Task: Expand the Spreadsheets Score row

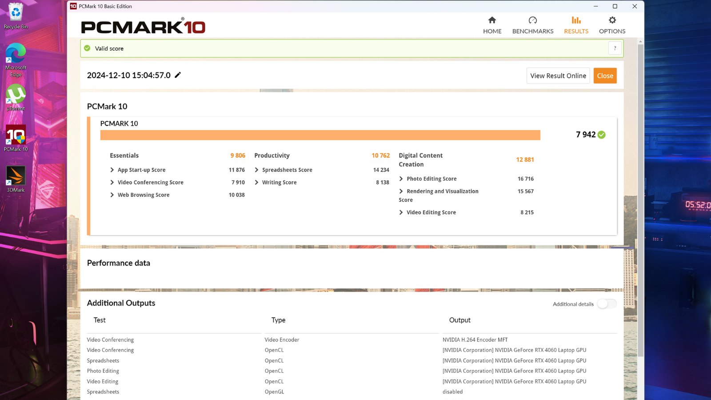Action: tap(256, 170)
